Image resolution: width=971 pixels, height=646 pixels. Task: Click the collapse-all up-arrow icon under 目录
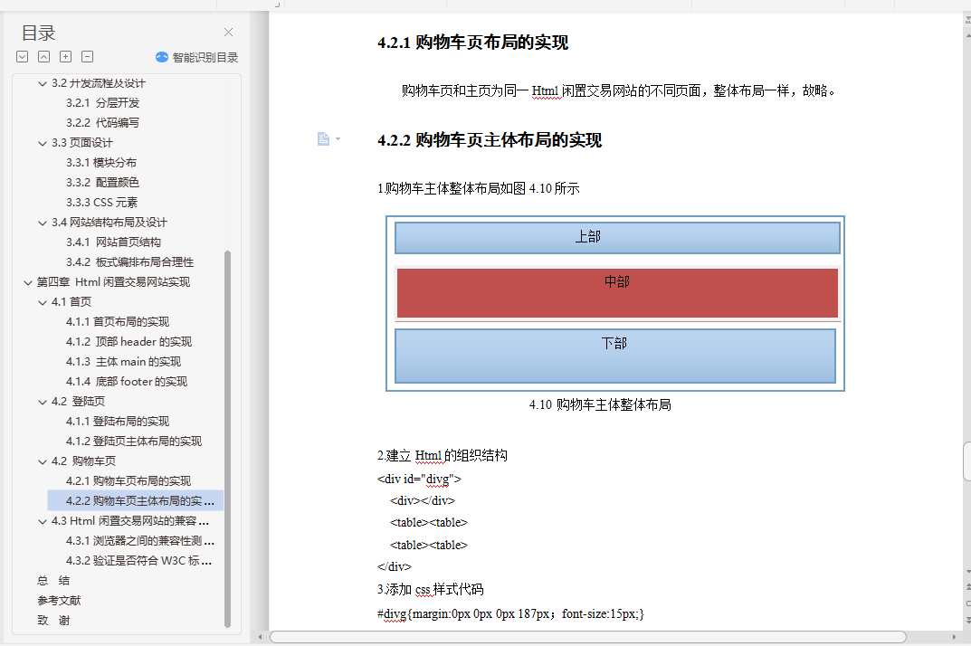click(x=44, y=57)
